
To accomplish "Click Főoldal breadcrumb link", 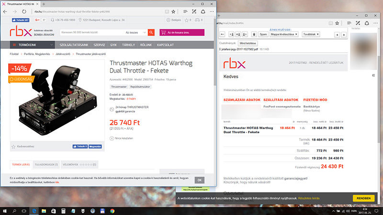I will pos(14,54).
